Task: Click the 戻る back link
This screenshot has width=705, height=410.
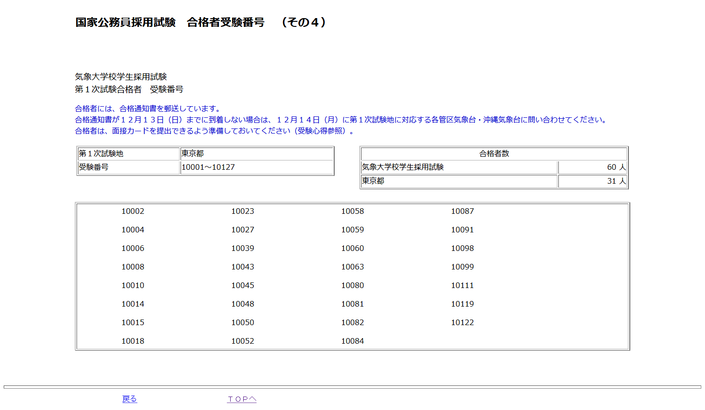Action: 129,399
